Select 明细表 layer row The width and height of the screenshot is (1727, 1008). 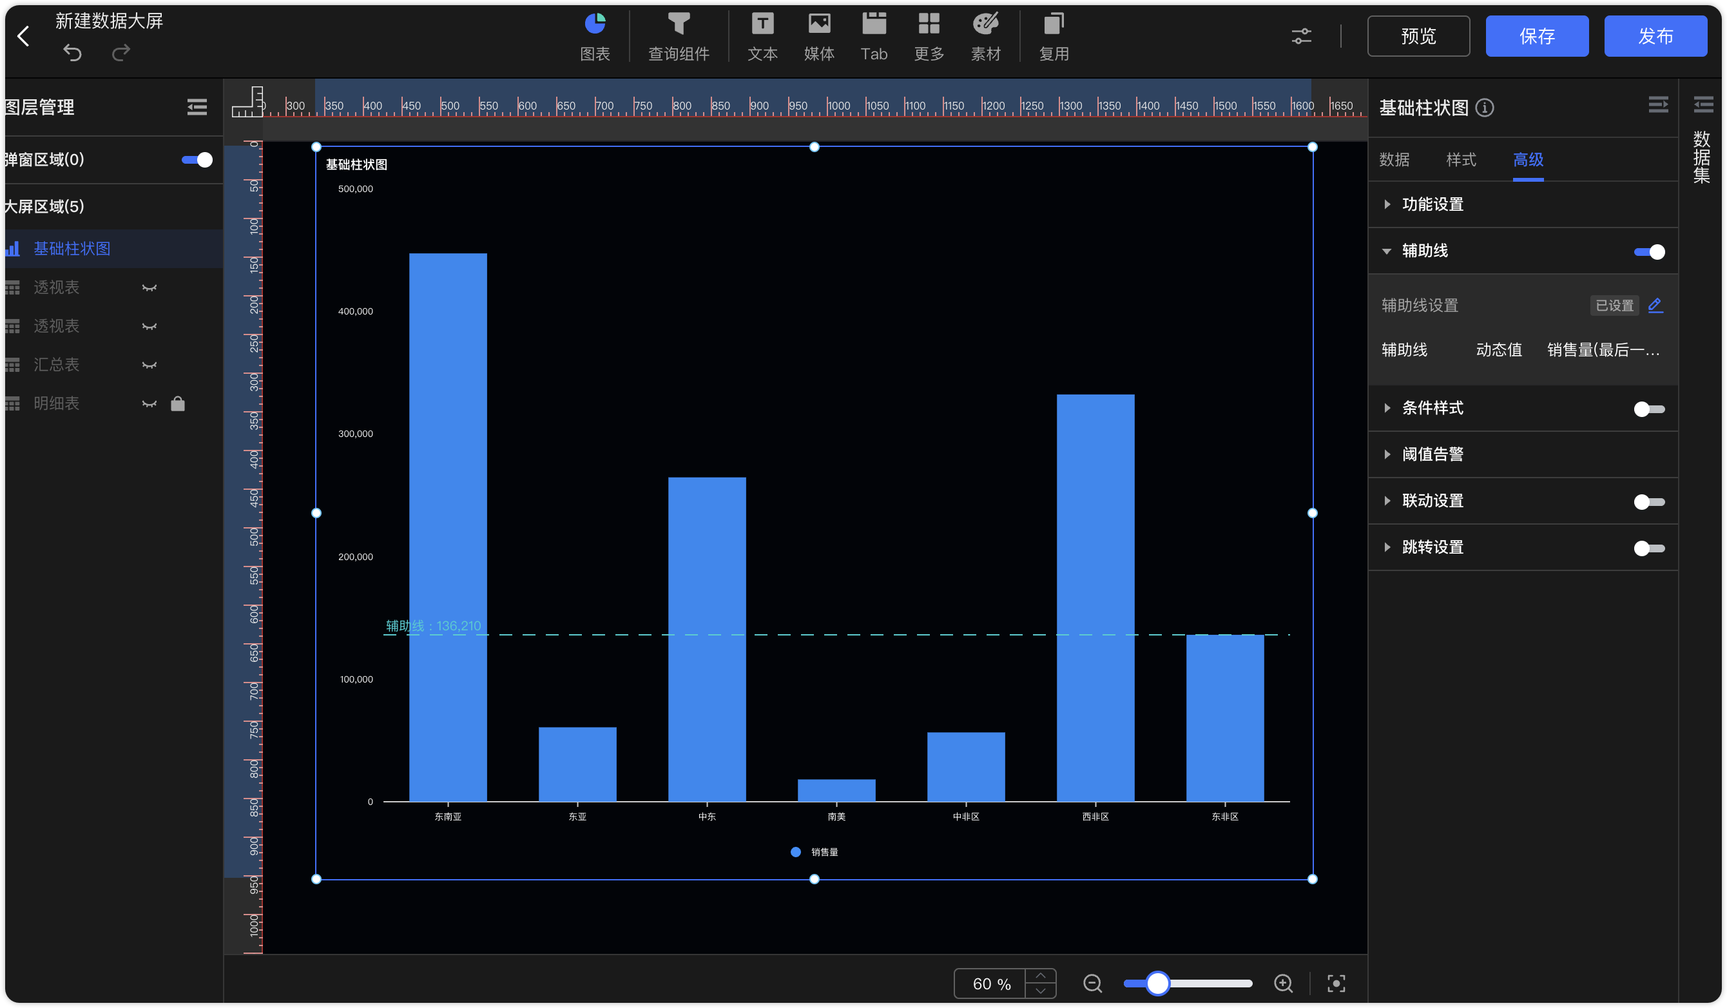pyautogui.click(x=113, y=403)
